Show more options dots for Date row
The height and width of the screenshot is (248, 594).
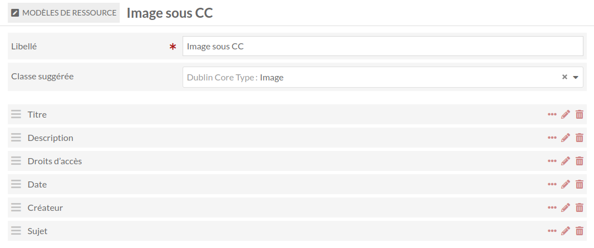552,184
